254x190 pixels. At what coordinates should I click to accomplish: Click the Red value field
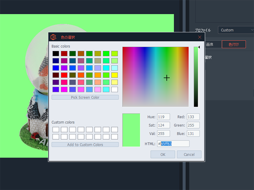tap(193, 117)
